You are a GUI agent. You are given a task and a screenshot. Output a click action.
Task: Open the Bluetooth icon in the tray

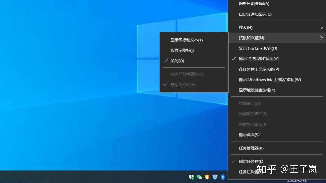pyautogui.click(x=223, y=177)
